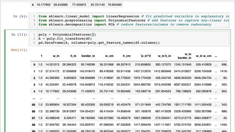Click cell value 14.521013 in row 0
235x132 pixels.
pyautogui.click(x=52, y=65)
